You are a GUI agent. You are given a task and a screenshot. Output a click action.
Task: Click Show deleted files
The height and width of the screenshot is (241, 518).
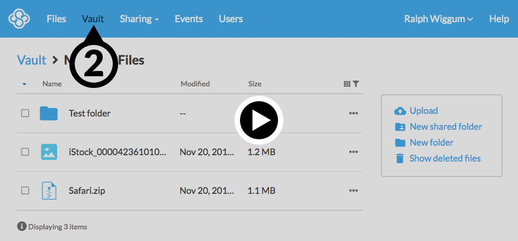click(444, 158)
